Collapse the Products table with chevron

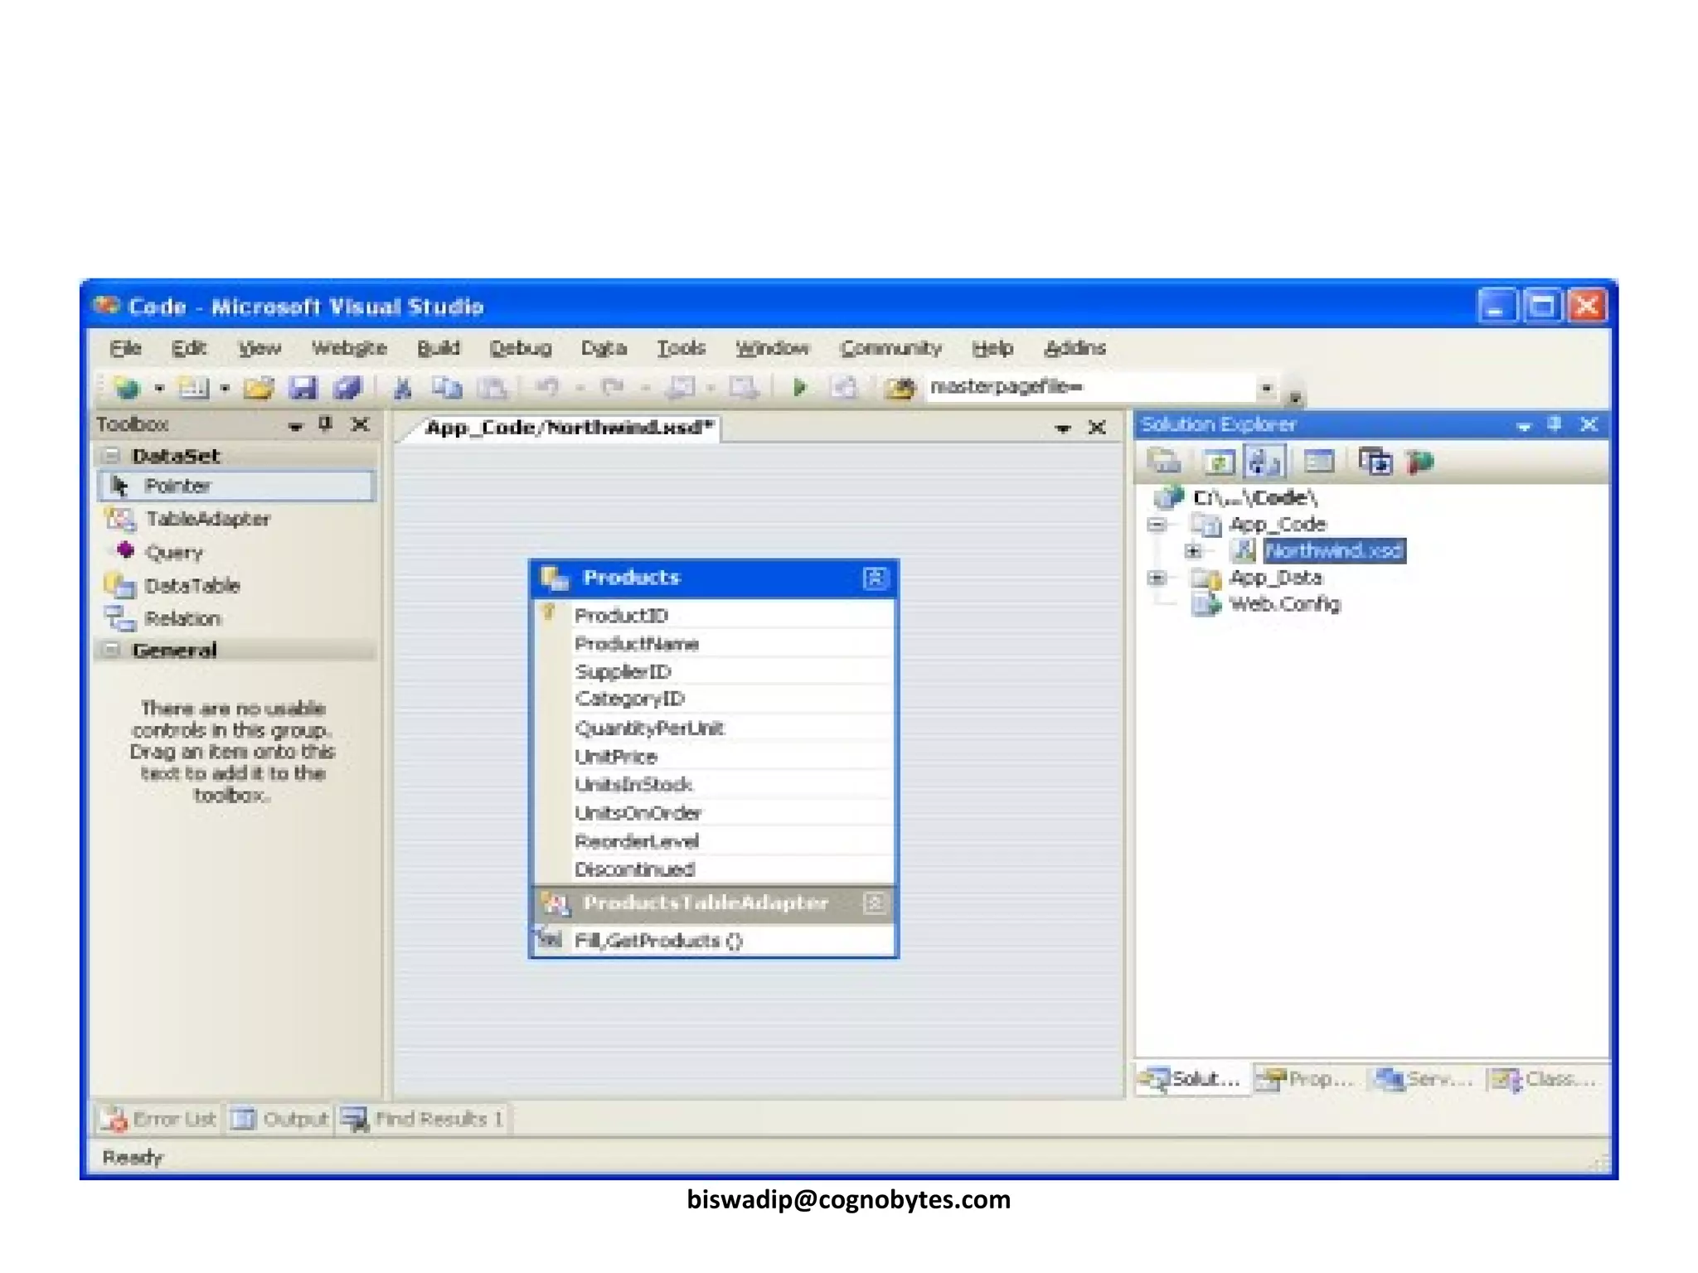(875, 578)
